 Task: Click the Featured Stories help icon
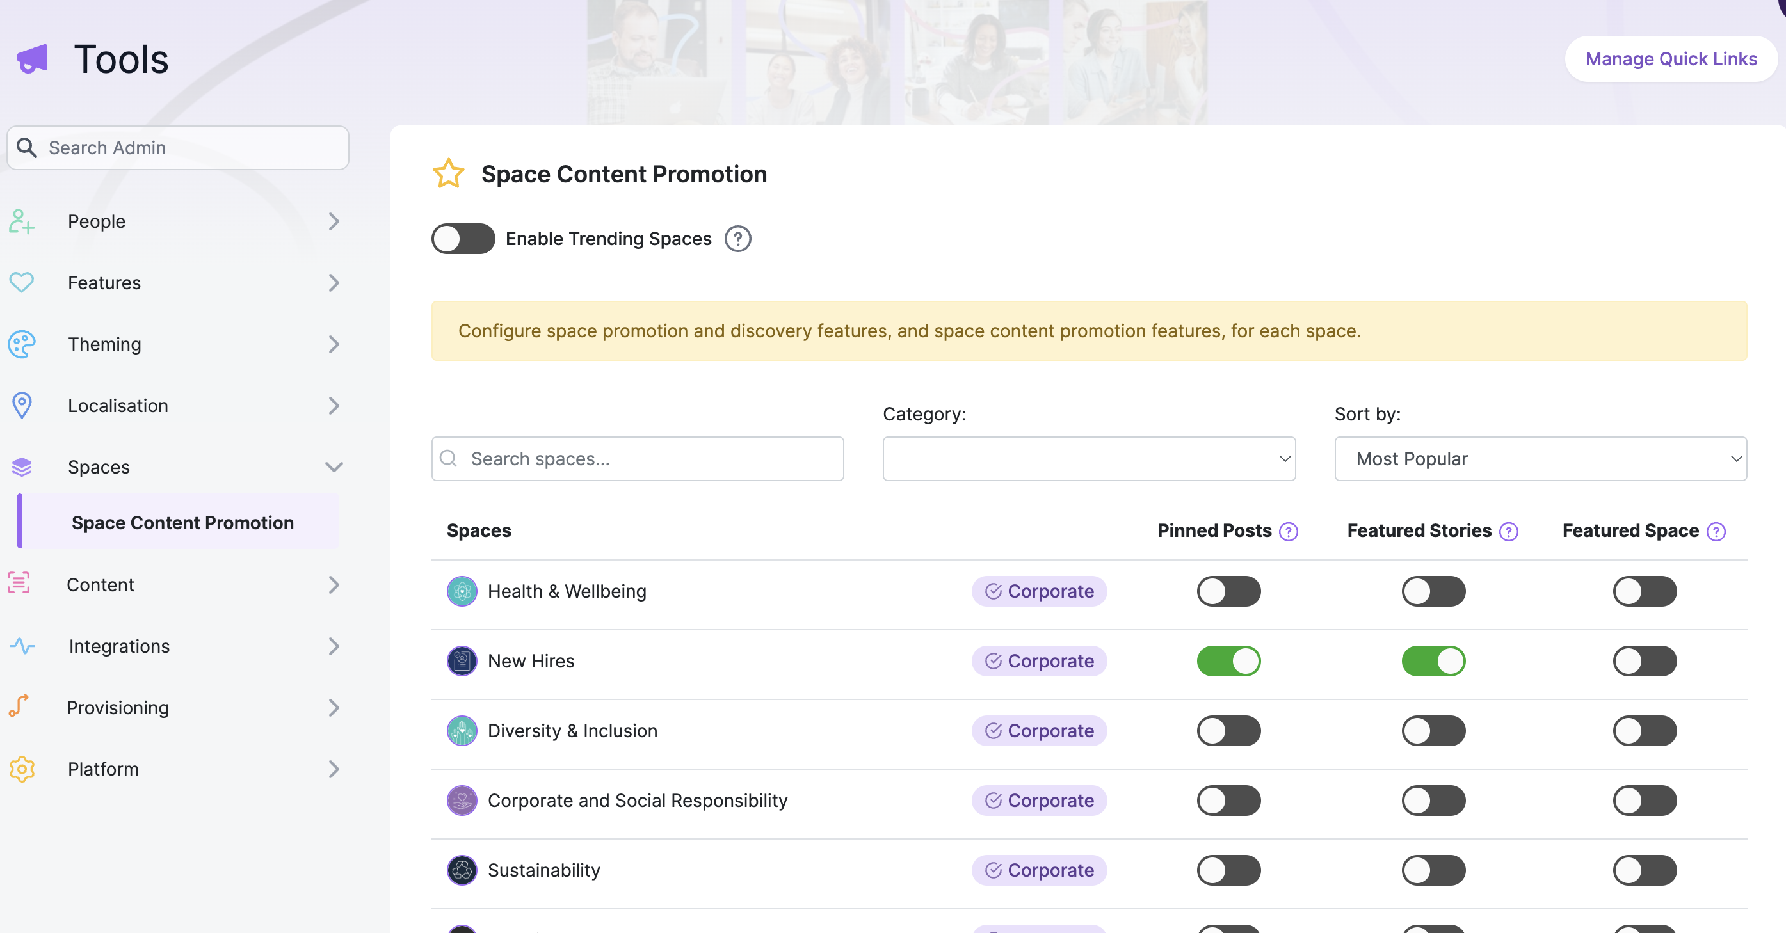pyautogui.click(x=1509, y=532)
